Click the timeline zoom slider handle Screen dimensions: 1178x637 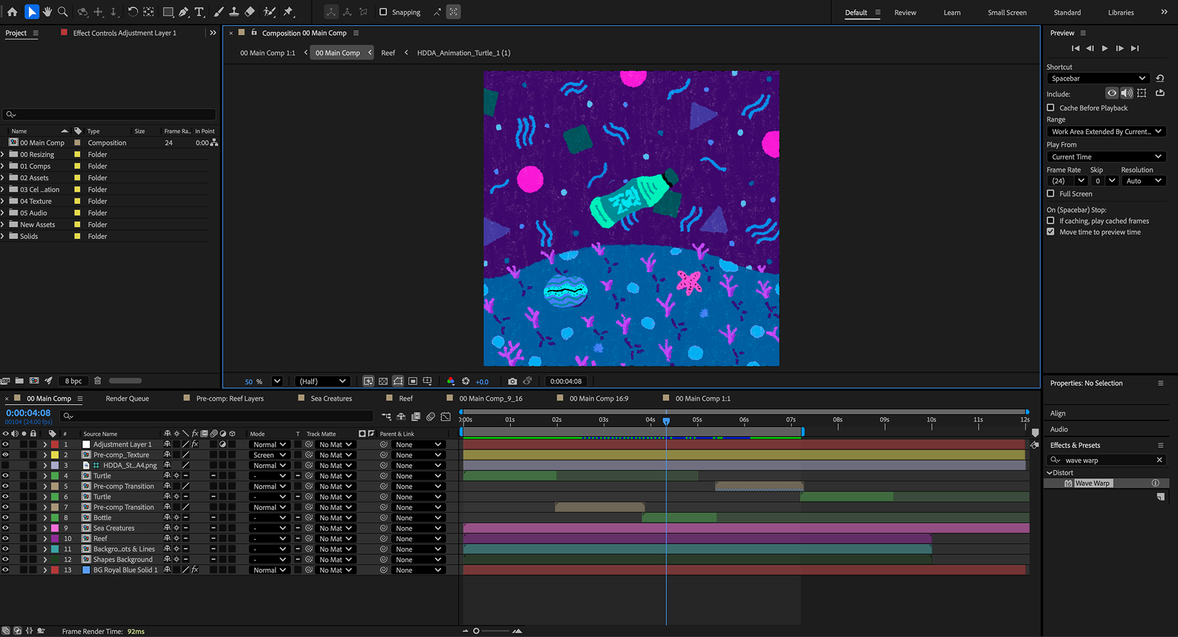coord(476,631)
